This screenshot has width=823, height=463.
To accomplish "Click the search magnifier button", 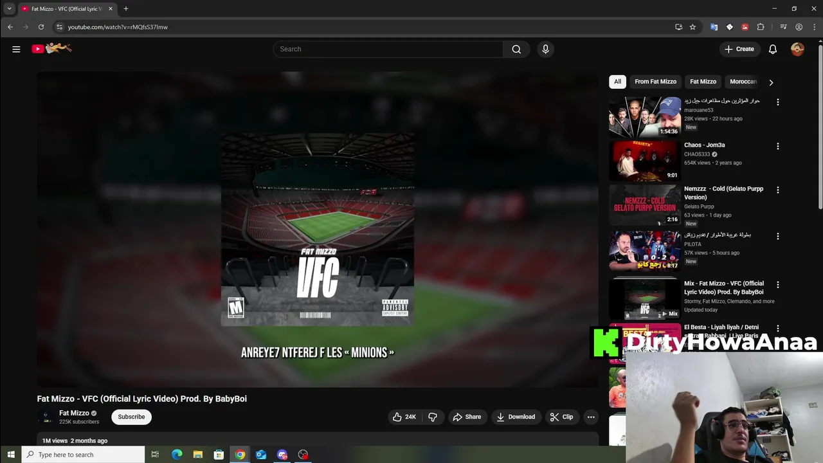I will 516,49.
